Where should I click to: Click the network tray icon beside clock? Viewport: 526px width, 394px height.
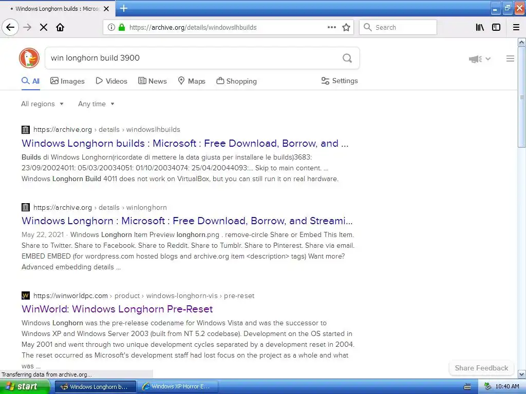click(487, 387)
